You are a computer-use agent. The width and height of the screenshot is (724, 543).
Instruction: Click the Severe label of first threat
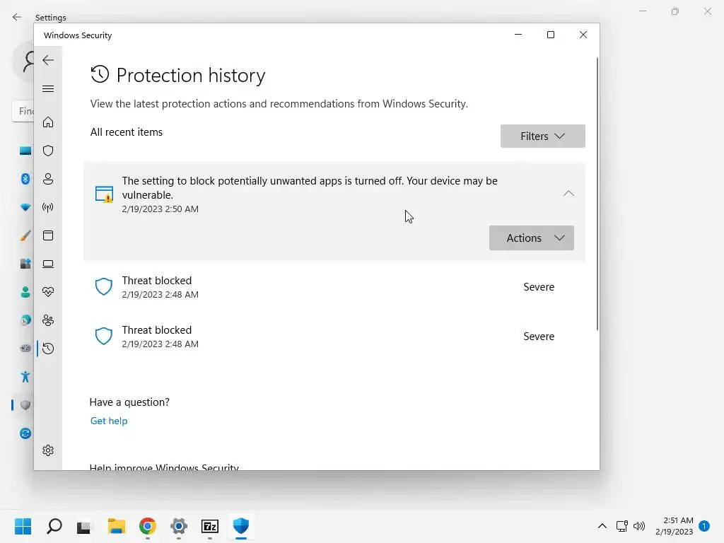(539, 287)
